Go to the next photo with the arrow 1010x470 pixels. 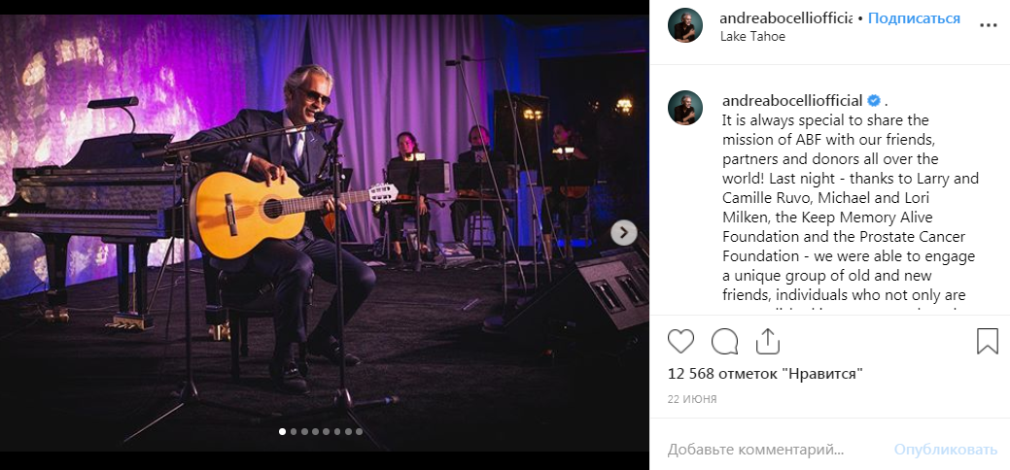coord(624,233)
